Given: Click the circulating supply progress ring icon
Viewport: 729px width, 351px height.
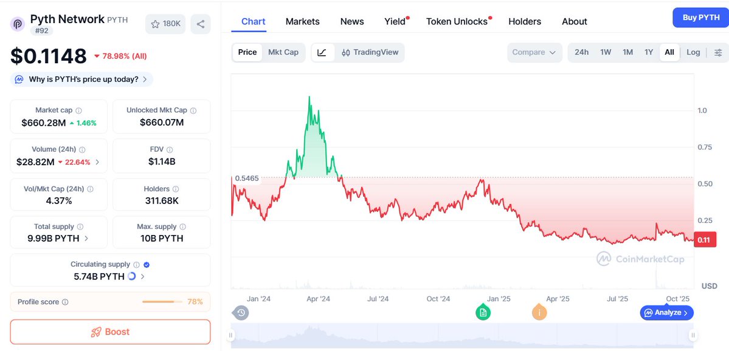Looking at the screenshot, I should [x=131, y=276].
